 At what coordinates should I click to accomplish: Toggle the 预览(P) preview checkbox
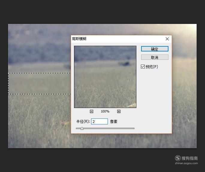tap(143, 66)
